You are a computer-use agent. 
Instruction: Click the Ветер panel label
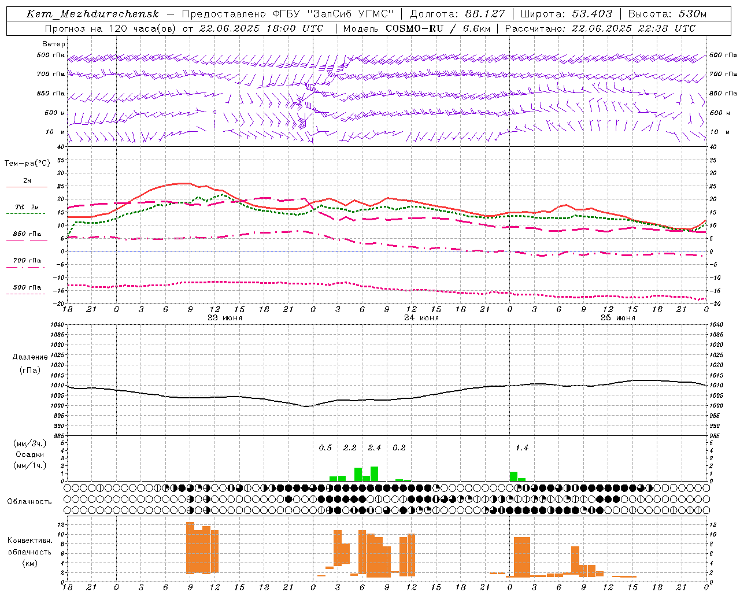pos(54,44)
